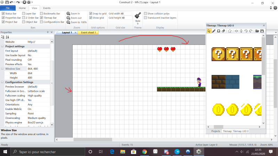This screenshot has width=278, height=156.
Task: Toggle the Properties Bar checkbox
Action: click(x=3, y=18)
